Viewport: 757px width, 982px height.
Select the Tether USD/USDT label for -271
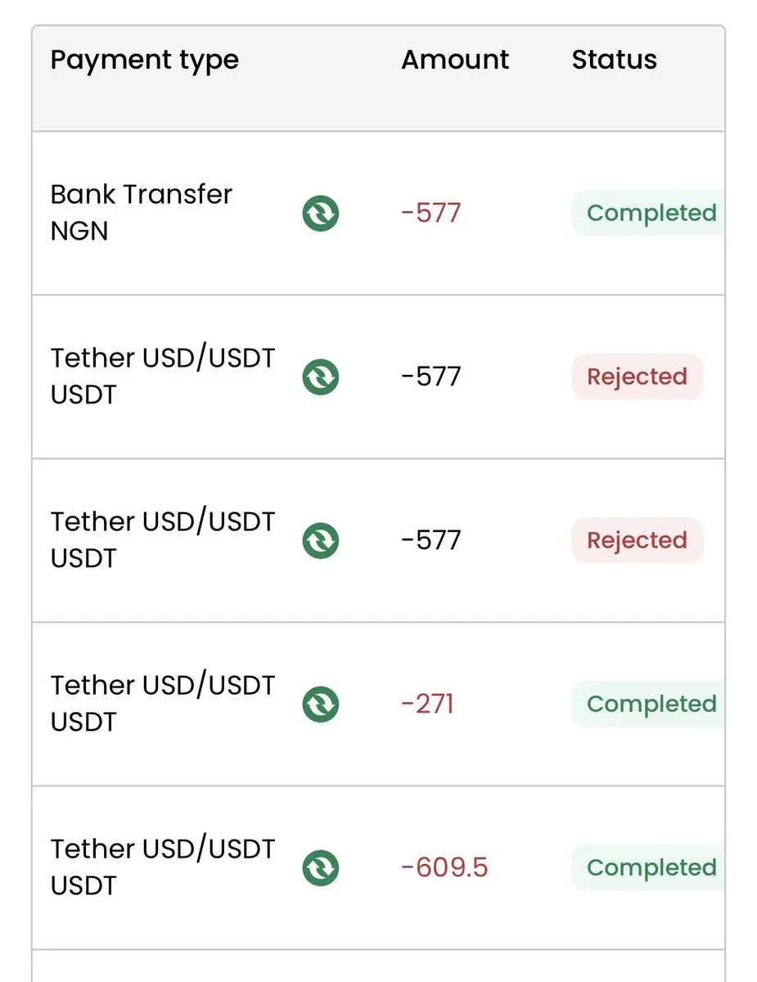coord(162,704)
